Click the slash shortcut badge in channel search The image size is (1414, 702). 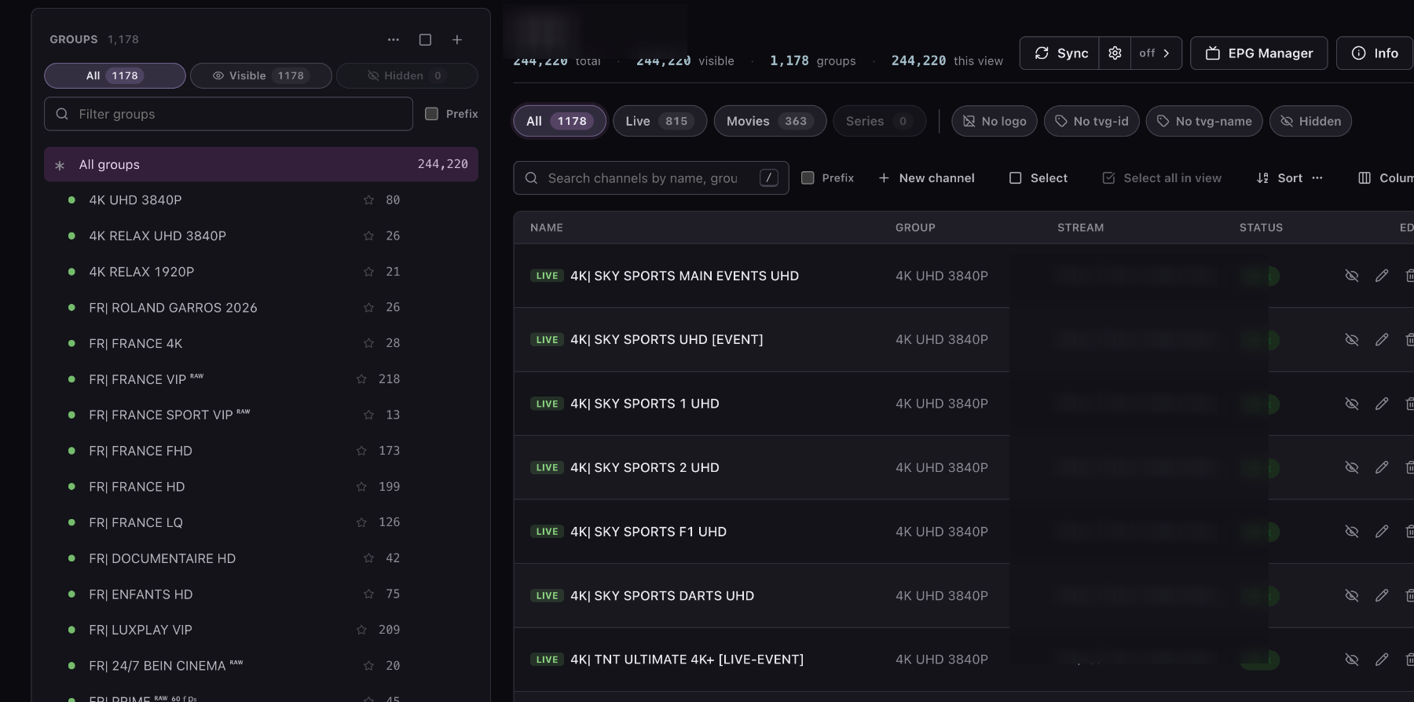point(769,178)
